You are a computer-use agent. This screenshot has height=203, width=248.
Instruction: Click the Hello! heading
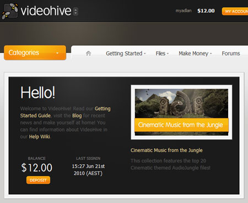[37, 92]
